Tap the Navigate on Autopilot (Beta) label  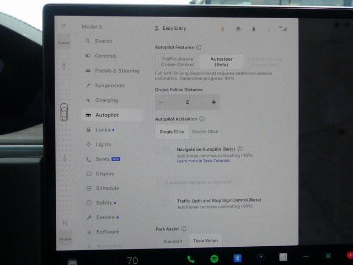[206, 149]
